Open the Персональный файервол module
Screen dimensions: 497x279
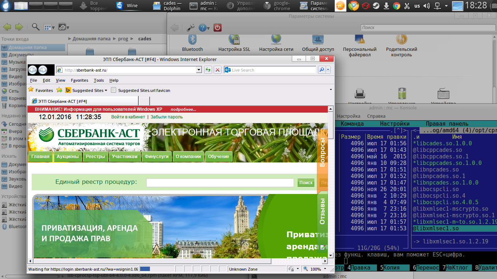(359, 46)
